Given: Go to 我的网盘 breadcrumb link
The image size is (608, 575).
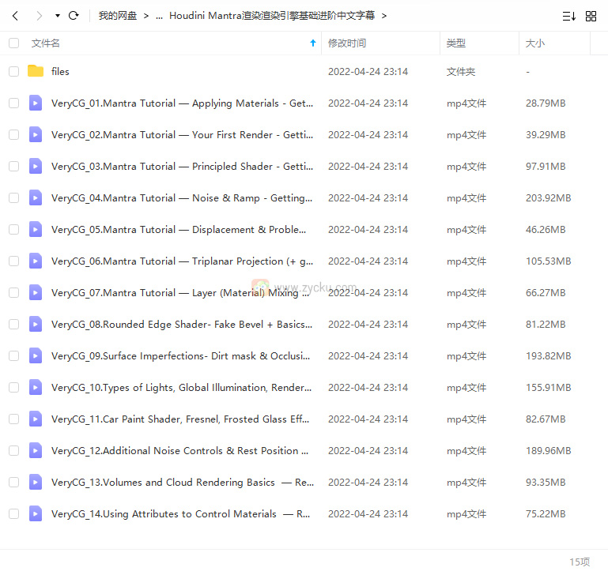Looking at the screenshot, I should pos(118,16).
